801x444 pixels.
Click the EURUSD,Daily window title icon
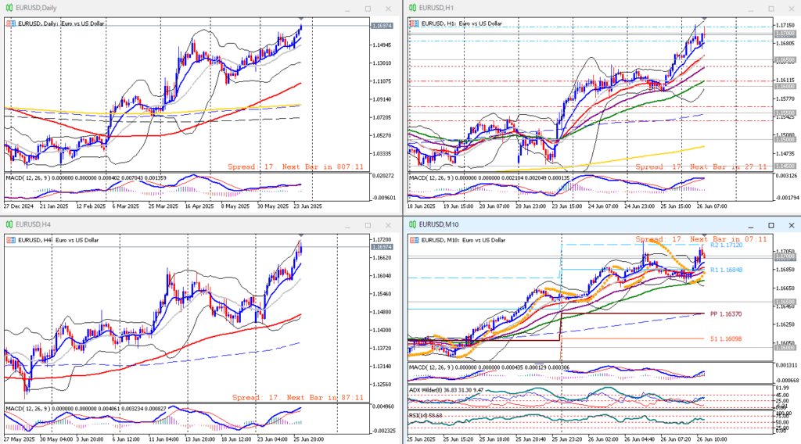[x=9, y=8]
